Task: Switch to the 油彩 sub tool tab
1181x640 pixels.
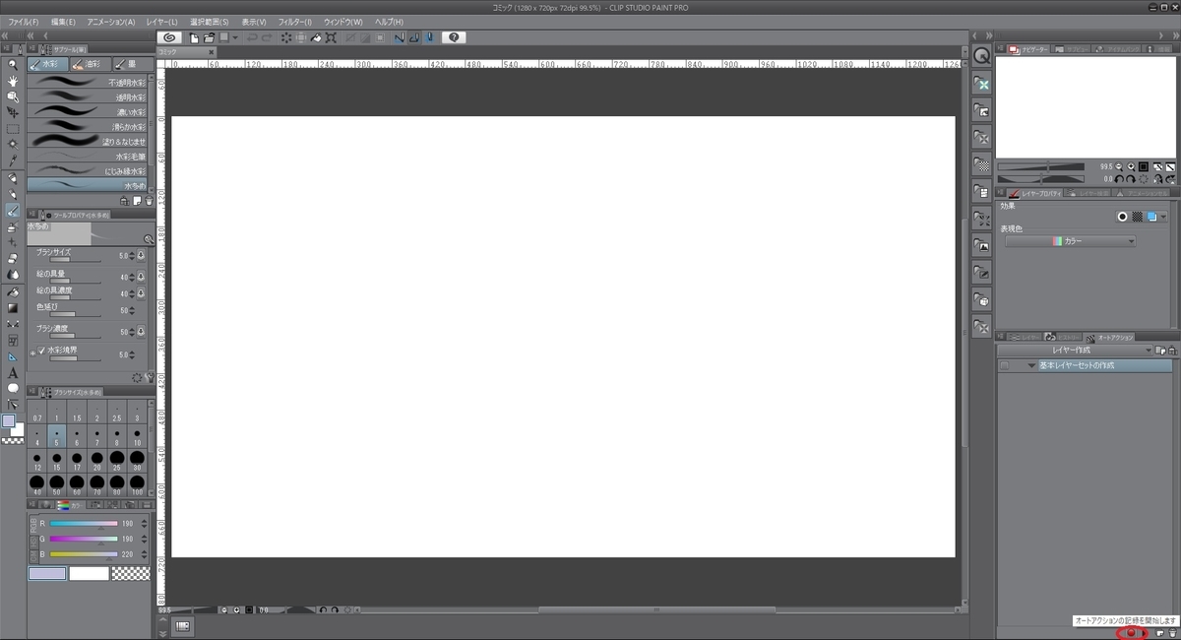Action: coord(91,64)
